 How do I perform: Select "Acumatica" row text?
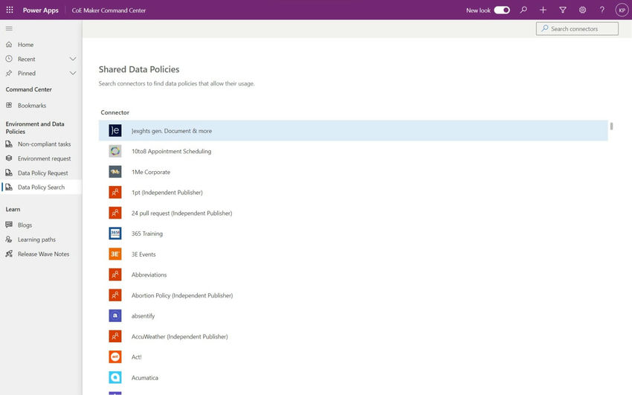[145, 378]
